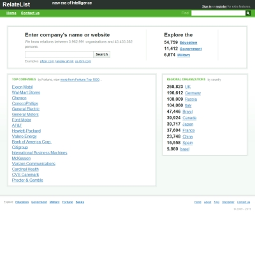Image resolution: width=255 pixels, height=255 pixels.
Task: Click footer Banks explore link
Action: click(x=80, y=202)
